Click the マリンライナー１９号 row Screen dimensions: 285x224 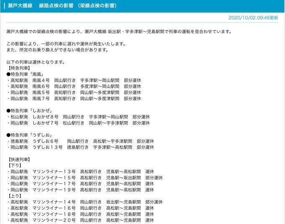click(80, 190)
